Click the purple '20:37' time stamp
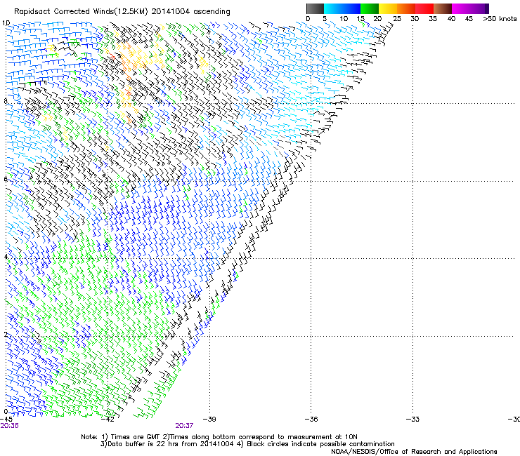Viewport: 520px width, 456px height. pos(184,426)
